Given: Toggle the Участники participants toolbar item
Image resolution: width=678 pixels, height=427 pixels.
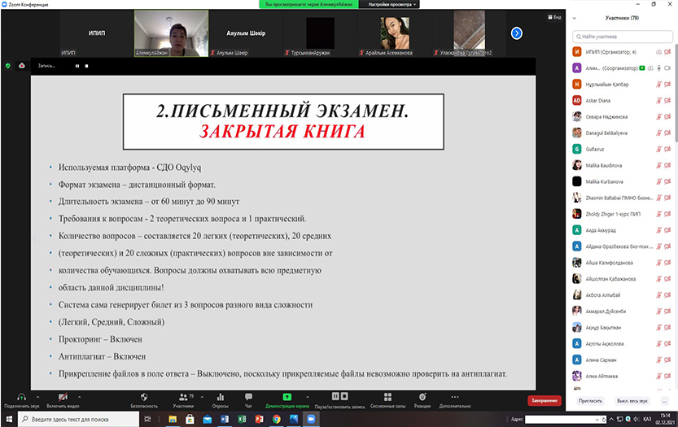Looking at the screenshot, I should pos(182,396).
